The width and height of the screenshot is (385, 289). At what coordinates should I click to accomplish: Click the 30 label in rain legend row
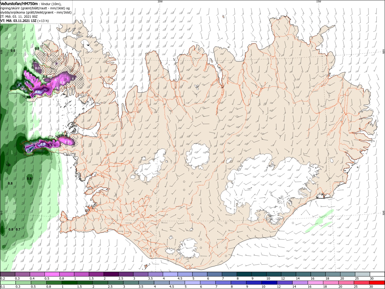click(372, 287)
